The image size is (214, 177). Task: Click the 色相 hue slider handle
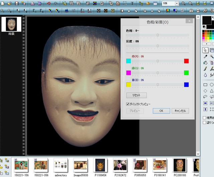pyautogui.click(x=157, y=35)
